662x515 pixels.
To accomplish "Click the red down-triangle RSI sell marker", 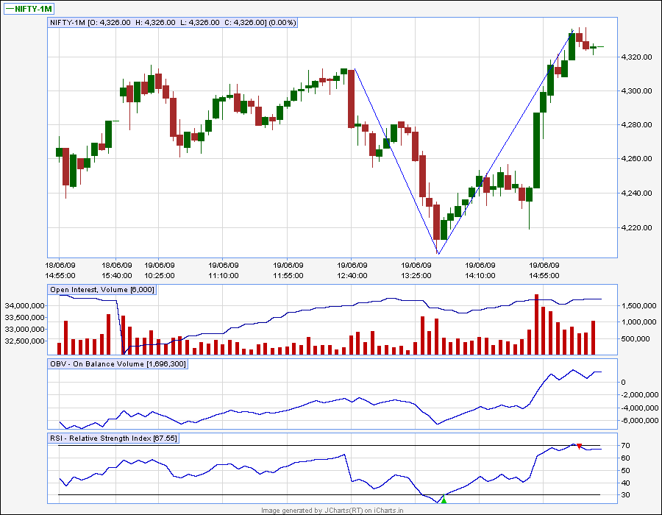I will tap(580, 446).
